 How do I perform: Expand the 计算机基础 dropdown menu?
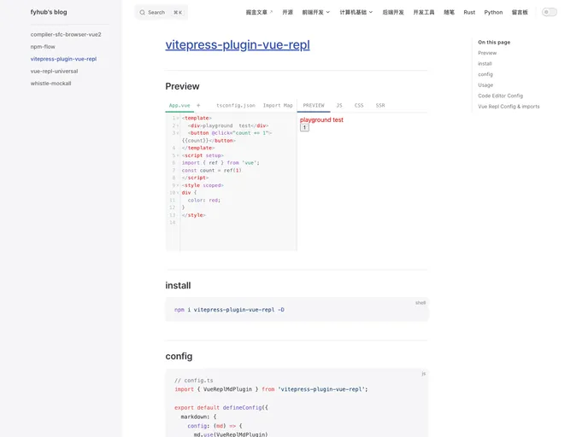coord(356,12)
